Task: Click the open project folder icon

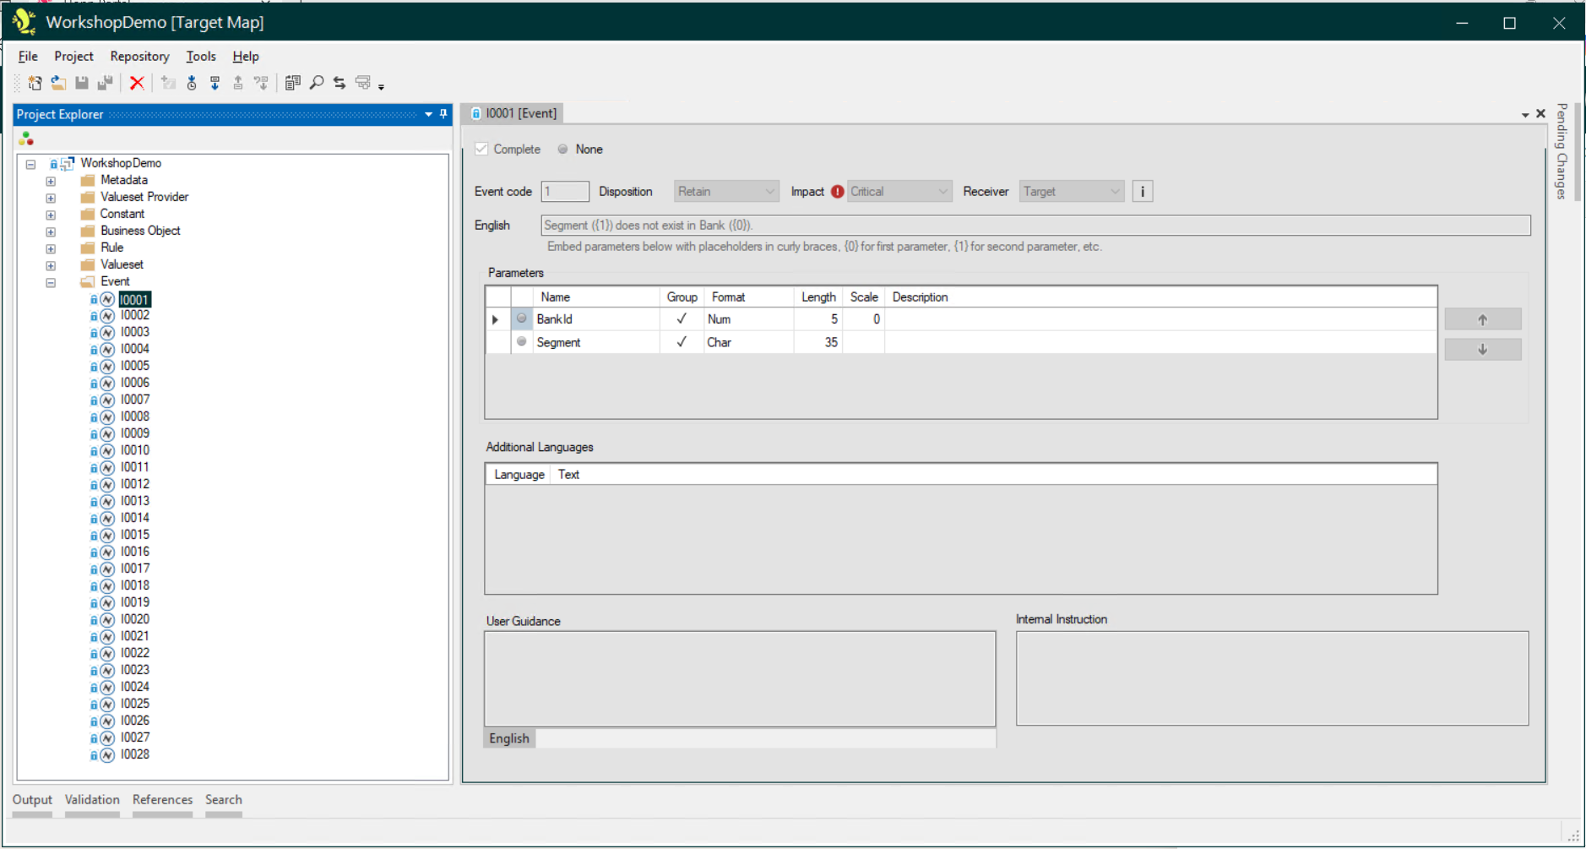Action: coord(58,83)
